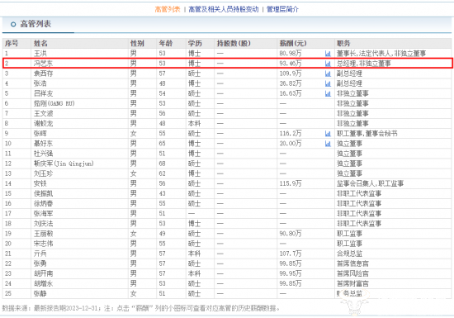Click the 学历 column header
The height and width of the screenshot is (318, 454).
point(195,44)
